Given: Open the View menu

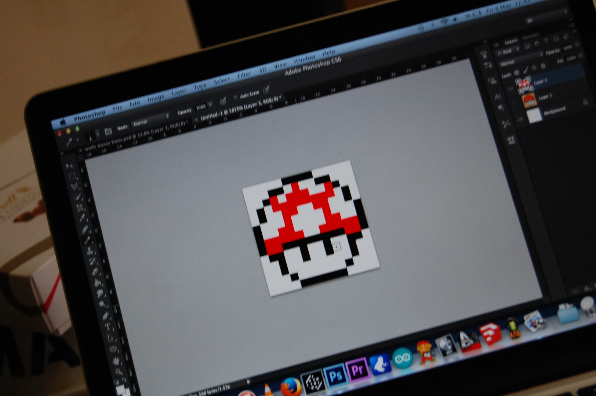Looking at the screenshot, I should [280, 66].
